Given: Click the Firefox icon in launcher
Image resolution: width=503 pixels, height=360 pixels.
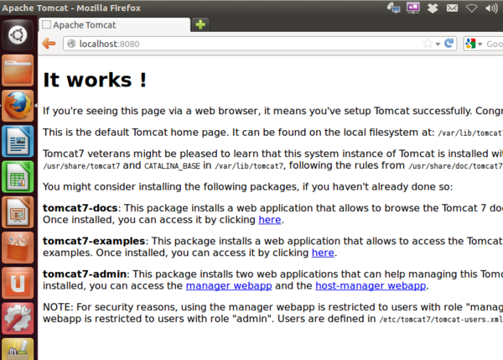Looking at the screenshot, I should pos(18,106).
